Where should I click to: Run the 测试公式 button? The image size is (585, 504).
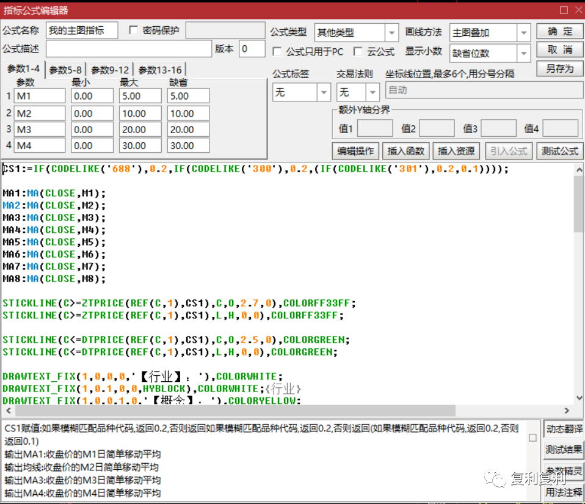click(560, 151)
